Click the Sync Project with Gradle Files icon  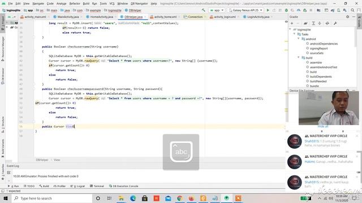tap(333, 10)
